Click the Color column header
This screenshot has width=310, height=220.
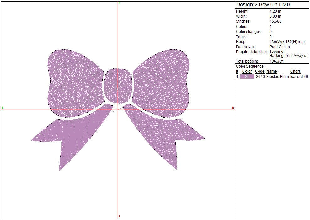[x=247, y=72]
